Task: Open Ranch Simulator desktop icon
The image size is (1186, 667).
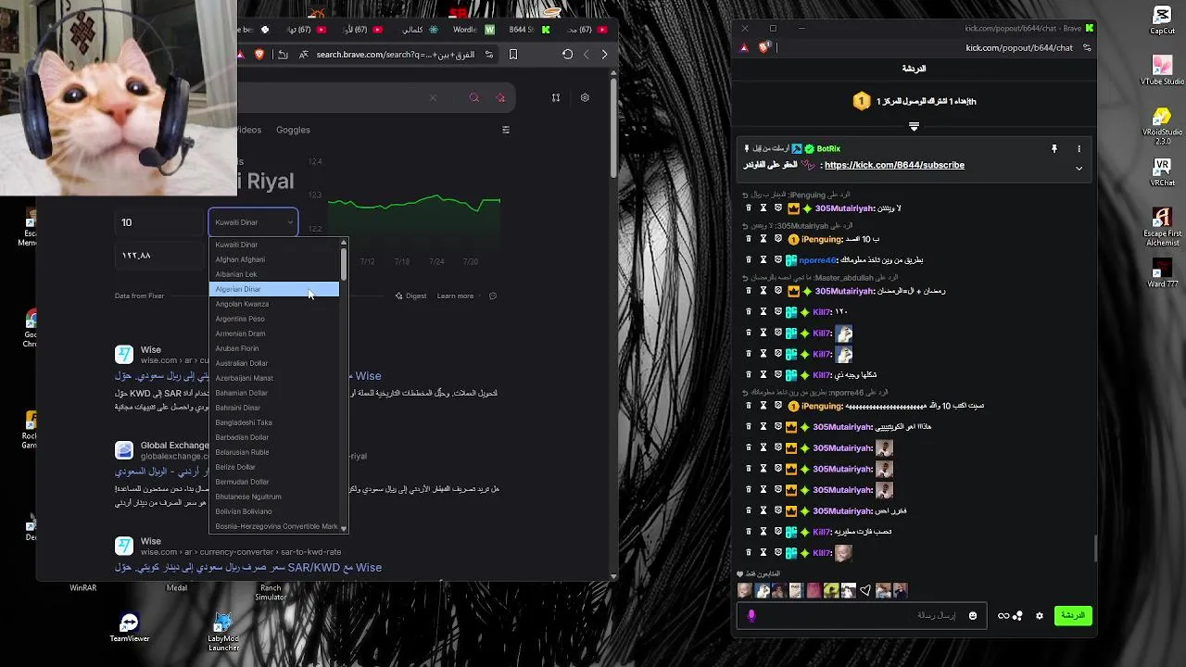Action: pos(271,592)
